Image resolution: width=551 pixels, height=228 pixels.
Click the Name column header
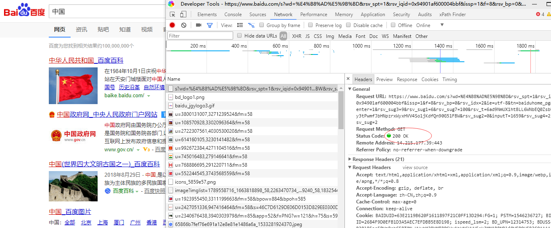pyautogui.click(x=174, y=79)
